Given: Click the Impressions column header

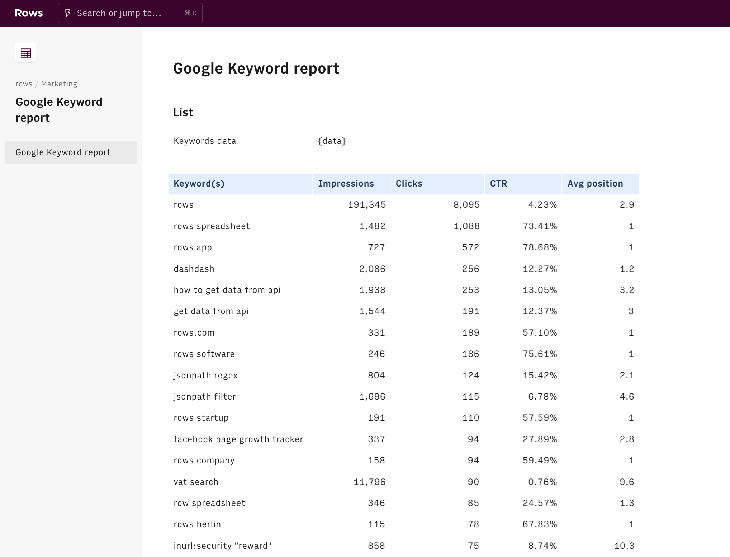Looking at the screenshot, I should (346, 184).
